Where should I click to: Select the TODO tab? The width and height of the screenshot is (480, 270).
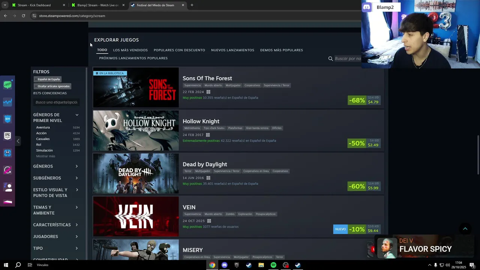102,50
